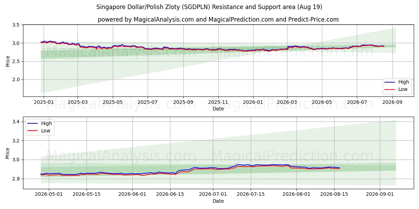Click the 2026-05-01 tick on lower chart

(x=49, y=195)
